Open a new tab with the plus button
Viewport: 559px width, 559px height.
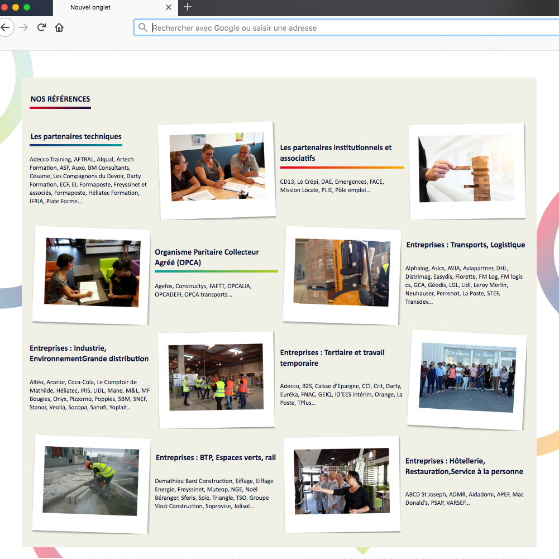[x=188, y=7]
